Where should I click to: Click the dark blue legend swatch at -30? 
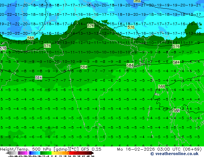click(x=30, y=153)
